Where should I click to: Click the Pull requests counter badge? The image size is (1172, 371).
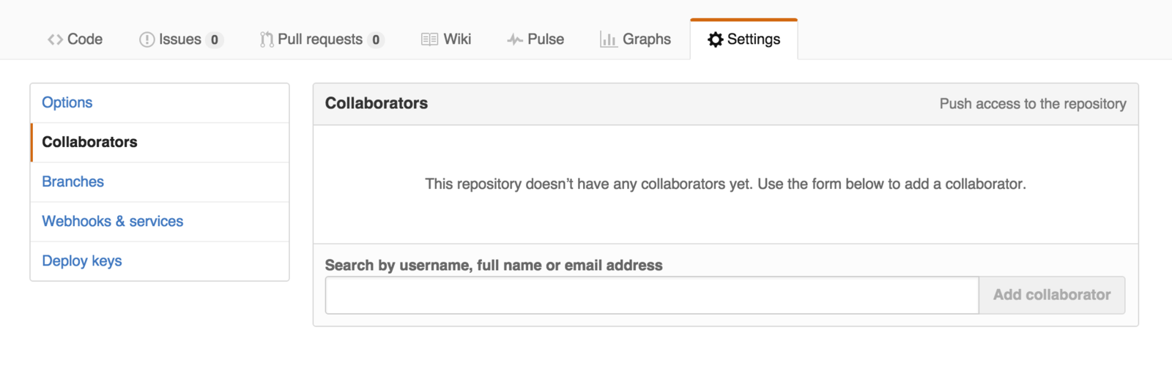pyautogui.click(x=376, y=40)
